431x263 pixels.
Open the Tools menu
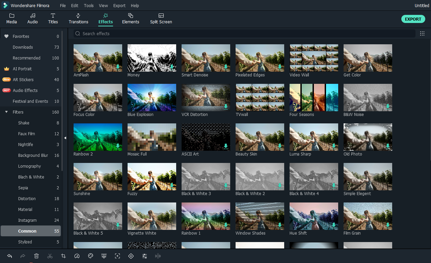(89, 6)
